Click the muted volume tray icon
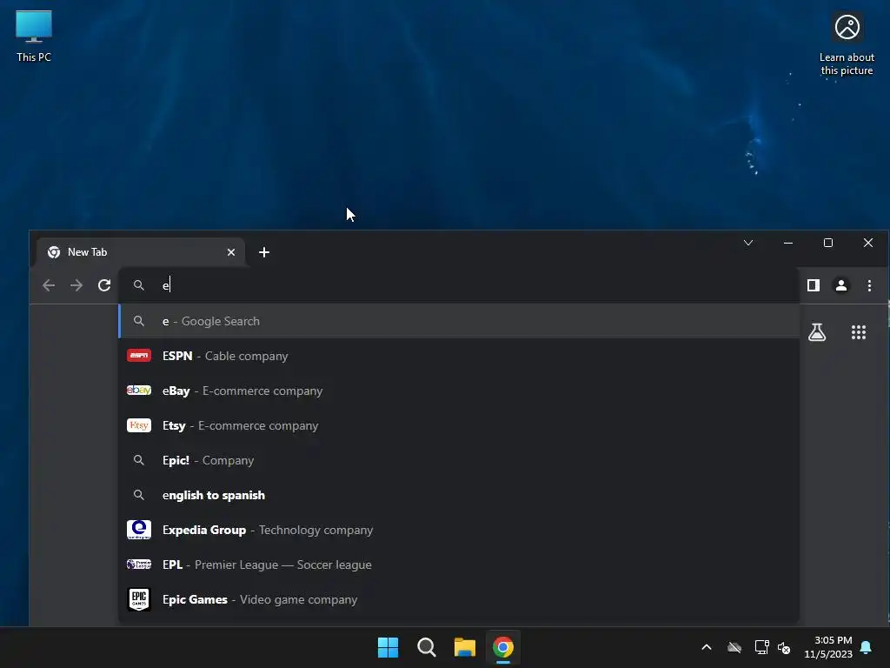 pos(784,647)
